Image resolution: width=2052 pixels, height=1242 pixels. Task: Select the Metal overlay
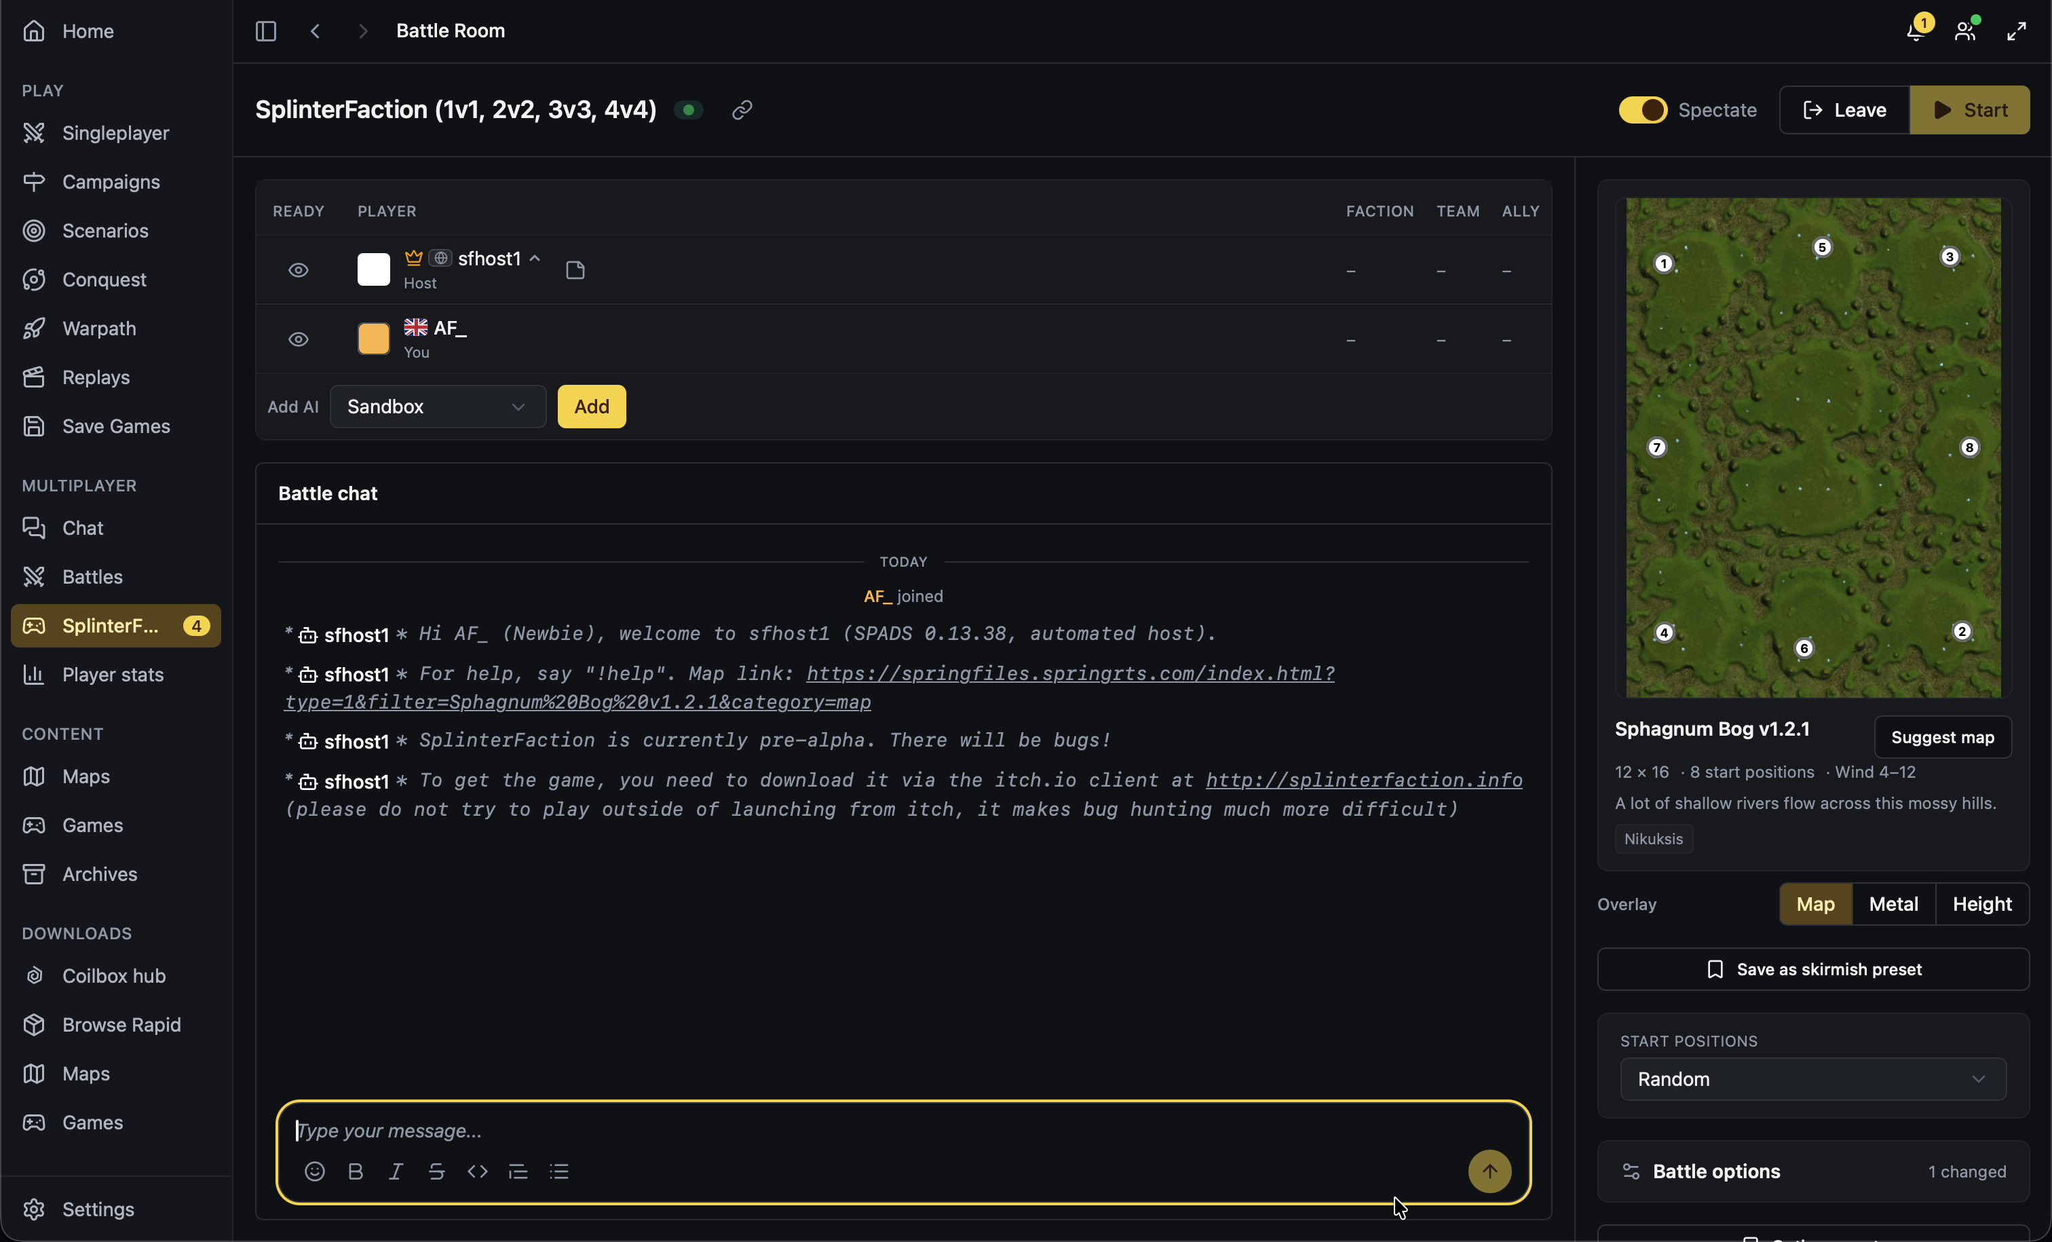(1893, 904)
